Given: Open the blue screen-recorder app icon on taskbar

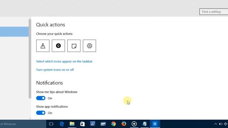Looking at the screenshot, I should coord(93,124).
